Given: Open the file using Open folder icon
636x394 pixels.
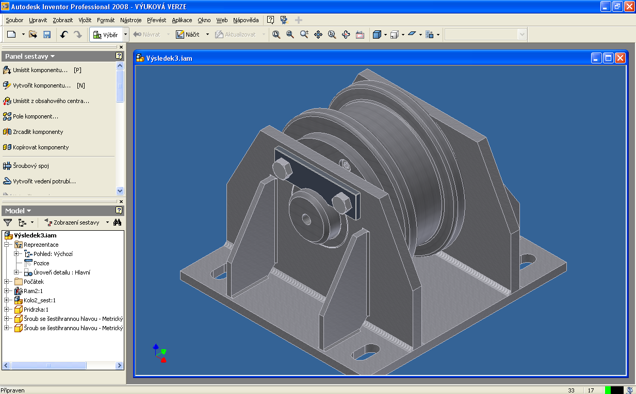Looking at the screenshot, I should 33,35.
